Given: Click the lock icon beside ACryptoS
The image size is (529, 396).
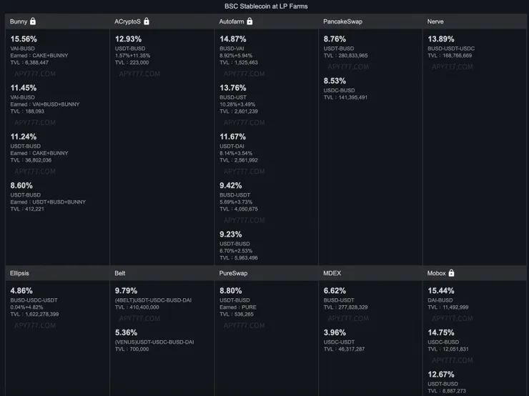Looking at the screenshot, I should pyautogui.click(x=146, y=21).
